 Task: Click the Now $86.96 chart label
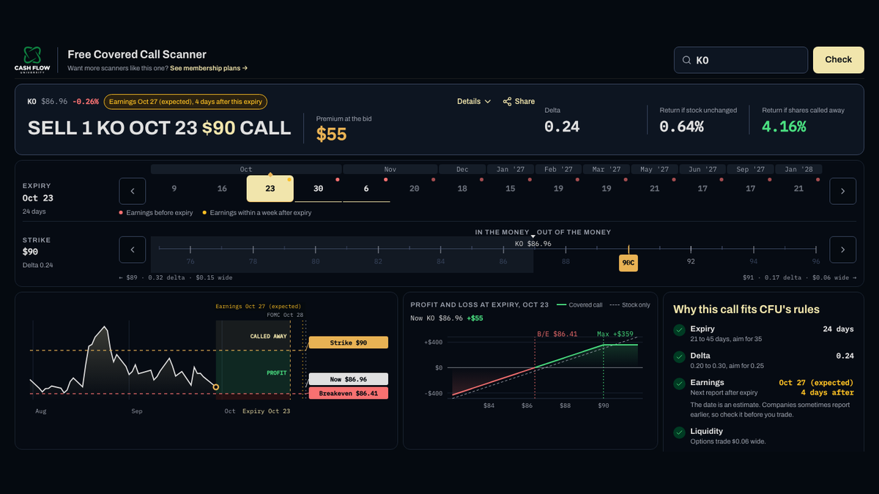tap(348, 379)
